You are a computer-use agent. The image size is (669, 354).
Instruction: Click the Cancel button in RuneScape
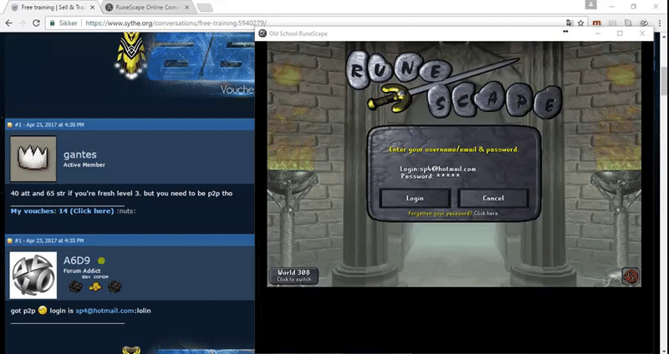click(493, 198)
